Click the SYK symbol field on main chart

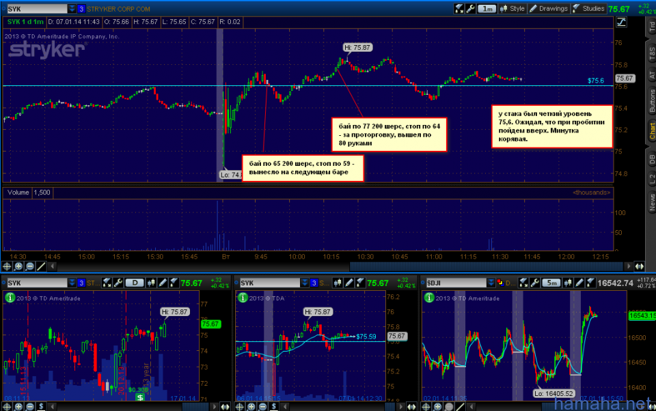[x=37, y=9]
